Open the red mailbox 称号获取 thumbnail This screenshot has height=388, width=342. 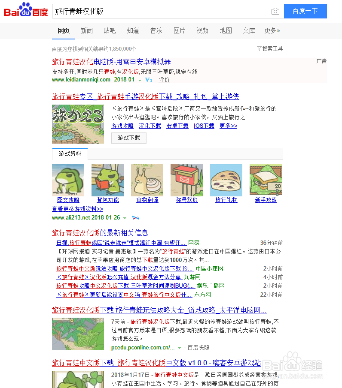(x=186, y=180)
